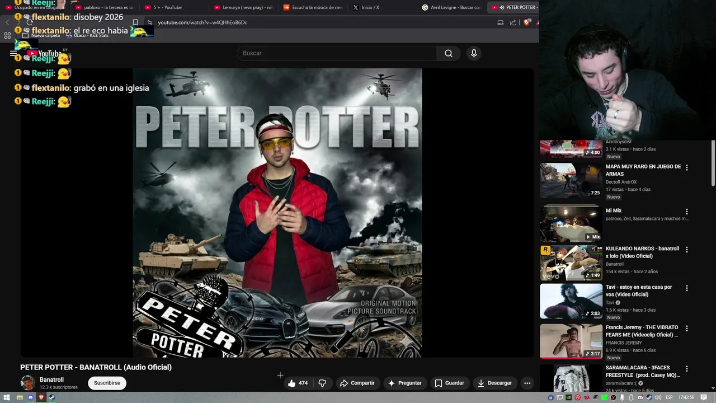This screenshot has width=716, height=403.
Task: Switch to the Lemurya (neva pray) tab
Action: [x=243, y=7]
